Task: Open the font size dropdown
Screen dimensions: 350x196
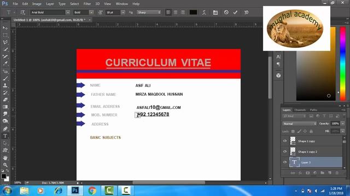Action: click(123, 13)
